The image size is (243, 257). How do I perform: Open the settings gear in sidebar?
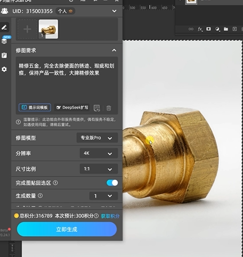4,69
